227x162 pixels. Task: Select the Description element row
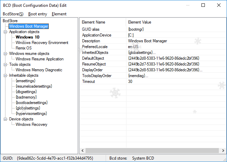tap(153, 41)
